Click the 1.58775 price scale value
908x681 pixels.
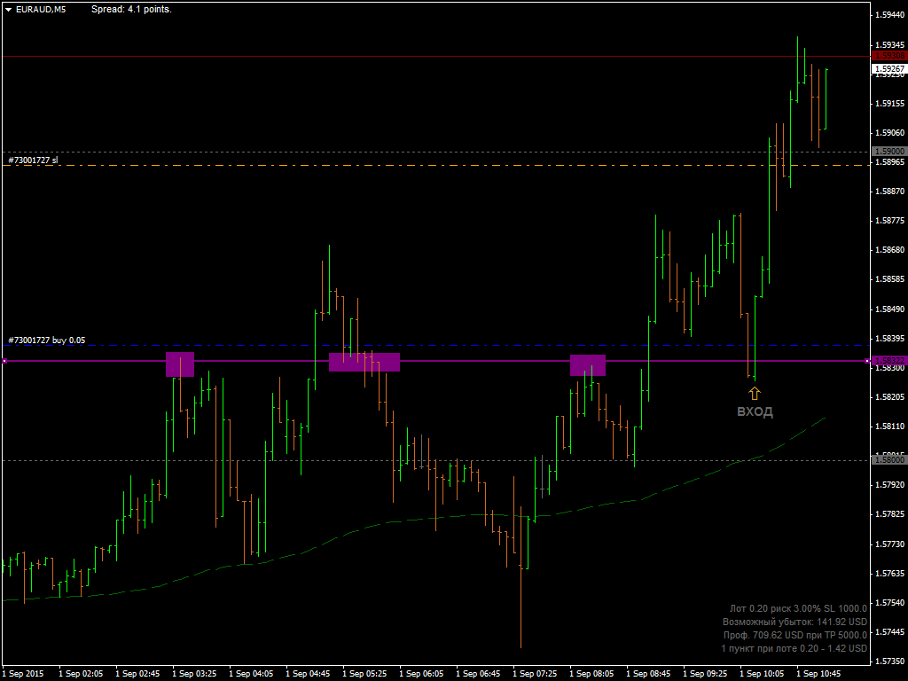[x=890, y=221]
